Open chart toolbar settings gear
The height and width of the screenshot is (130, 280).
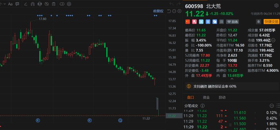point(69,4)
